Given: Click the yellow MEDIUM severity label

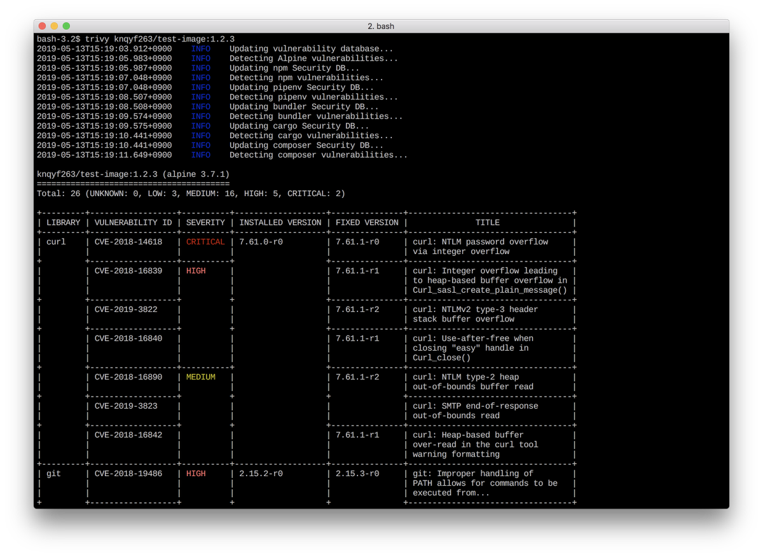Looking at the screenshot, I should (x=201, y=377).
